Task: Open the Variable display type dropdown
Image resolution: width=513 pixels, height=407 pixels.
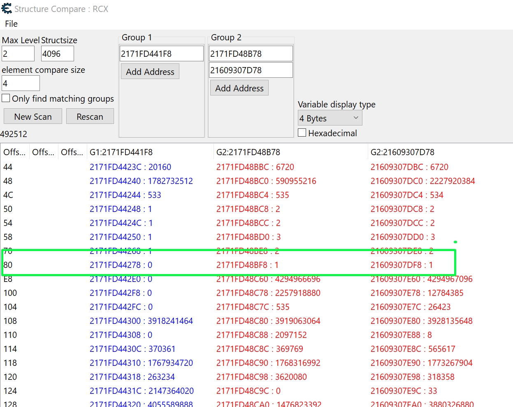Action: [x=330, y=118]
